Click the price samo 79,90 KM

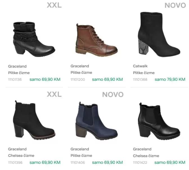click(170, 79)
